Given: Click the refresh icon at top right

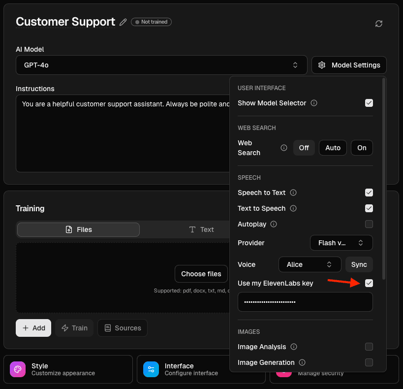Looking at the screenshot, I should pyautogui.click(x=379, y=23).
